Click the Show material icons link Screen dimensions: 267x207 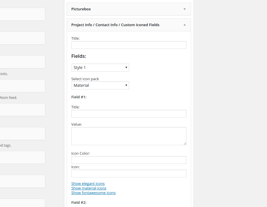point(89,188)
